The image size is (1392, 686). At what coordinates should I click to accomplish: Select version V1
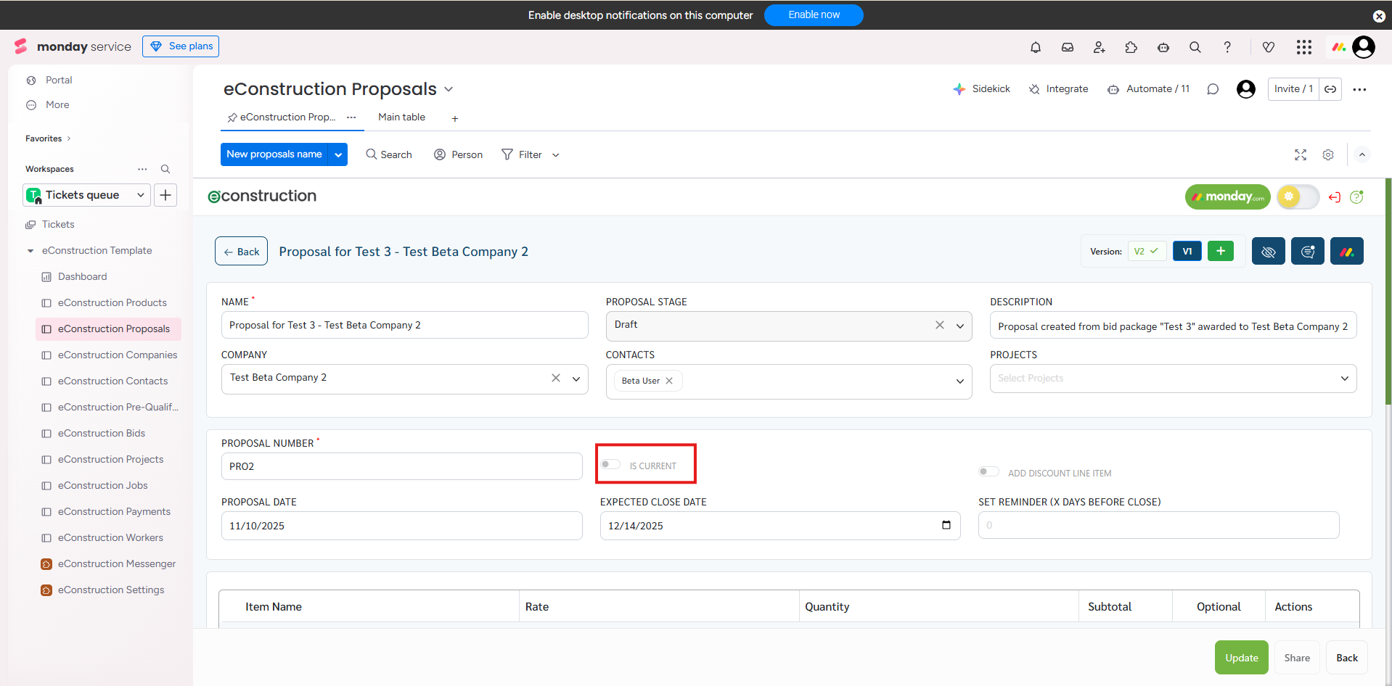[1187, 252]
